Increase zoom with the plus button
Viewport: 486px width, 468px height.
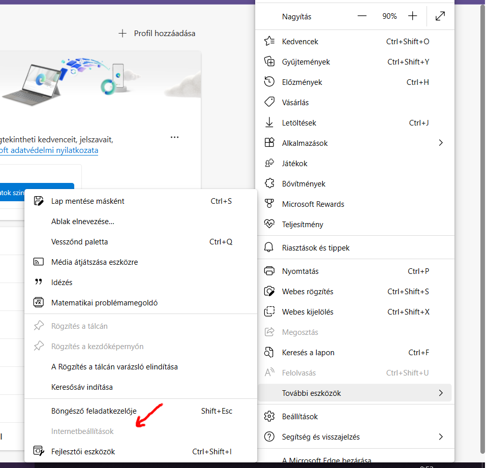coord(412,16)
